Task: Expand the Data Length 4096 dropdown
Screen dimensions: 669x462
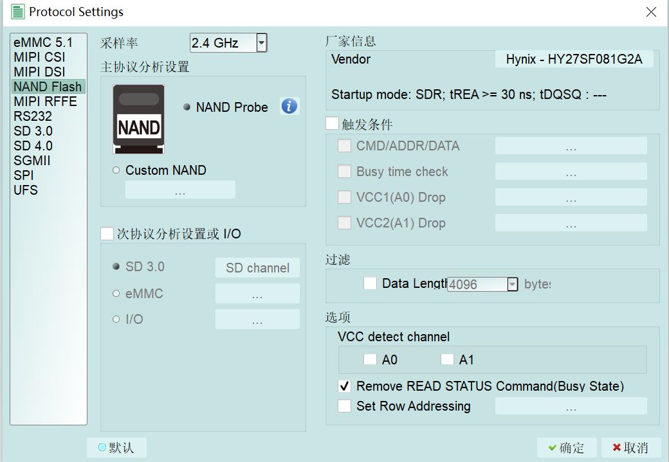Action: (x=512, y=284)
